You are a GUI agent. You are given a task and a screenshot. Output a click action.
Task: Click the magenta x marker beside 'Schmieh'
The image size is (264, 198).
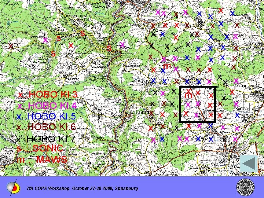click(x=45, y=40)
